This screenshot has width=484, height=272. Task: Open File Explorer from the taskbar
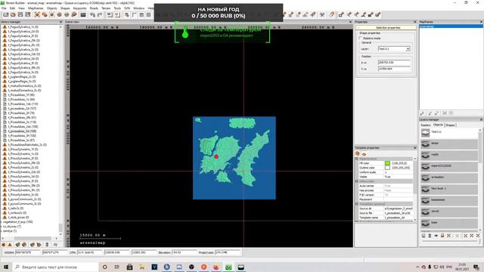142,267
